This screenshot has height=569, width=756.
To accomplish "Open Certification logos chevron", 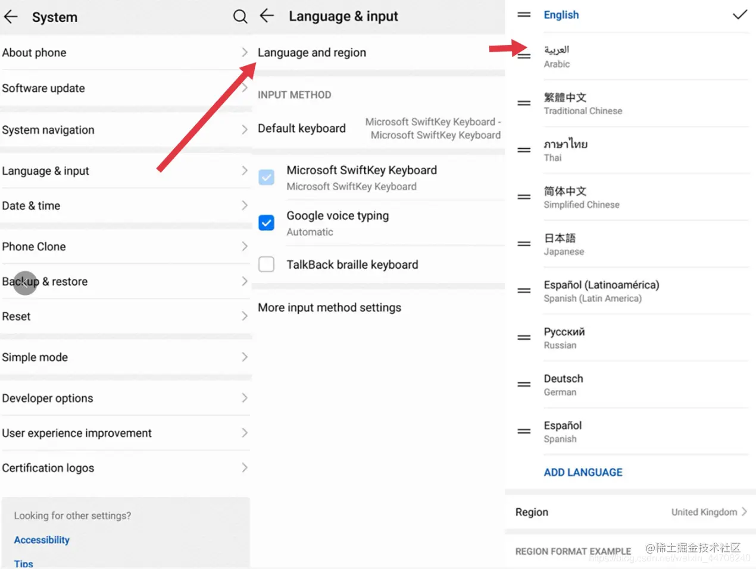I will click(x=244, y=468).
